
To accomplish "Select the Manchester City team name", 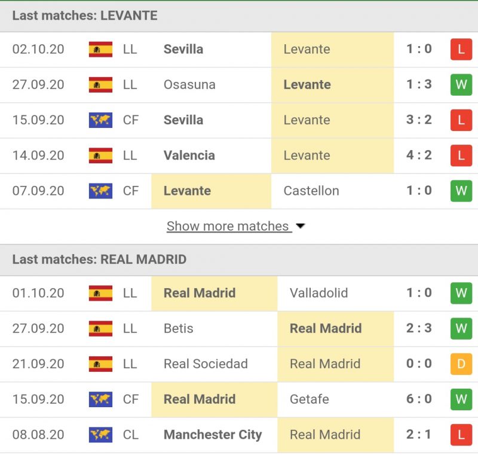I will click(213, 435).
